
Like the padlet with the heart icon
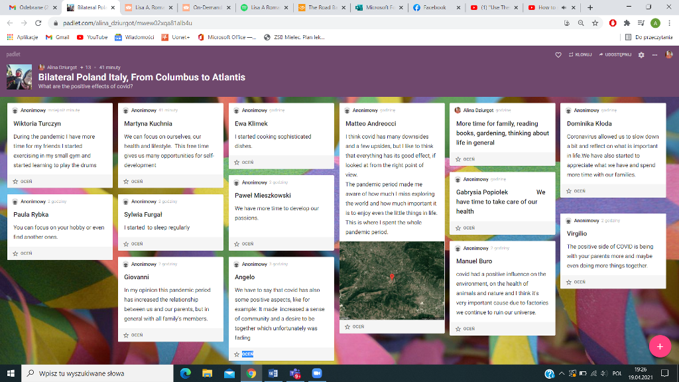[x=558, y=54]
